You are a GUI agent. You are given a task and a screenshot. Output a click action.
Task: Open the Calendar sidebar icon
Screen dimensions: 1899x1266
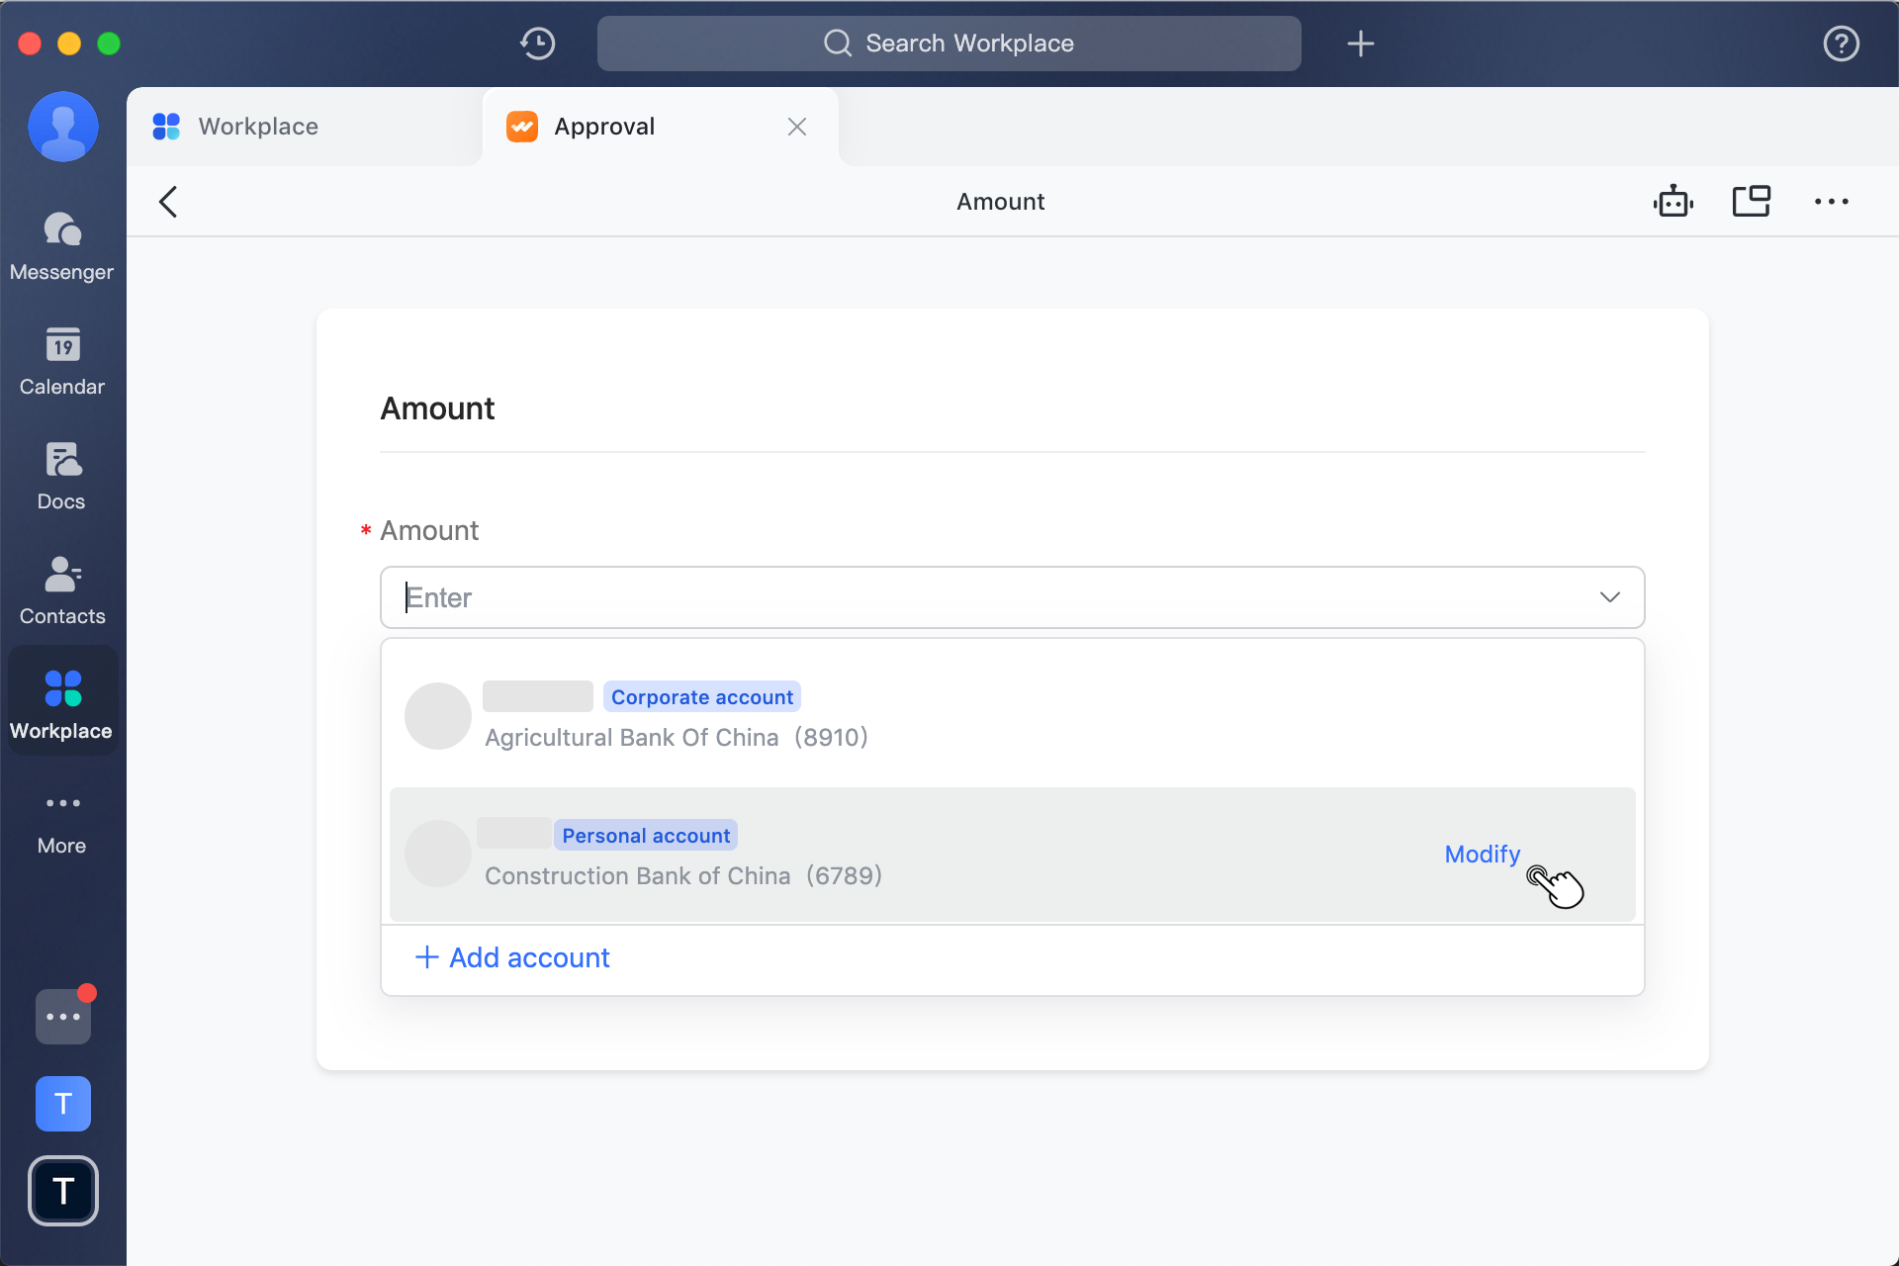point(62,359)
